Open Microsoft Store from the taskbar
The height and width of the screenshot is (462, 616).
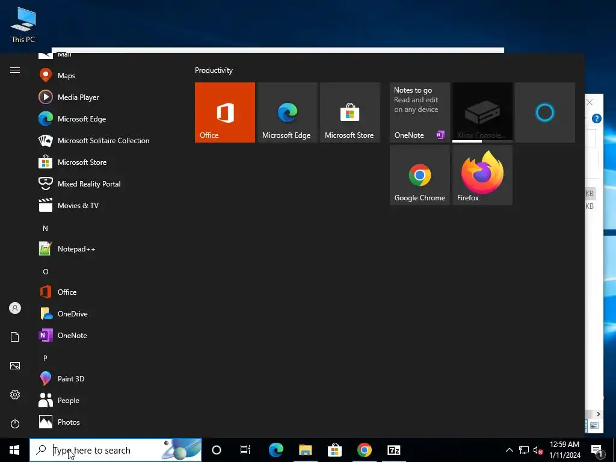coord(334,450)
